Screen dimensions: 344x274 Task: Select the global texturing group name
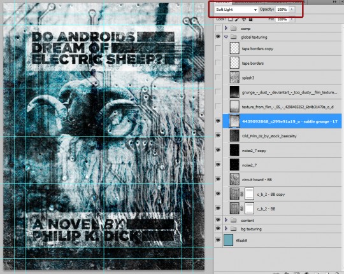coord(254,38)
